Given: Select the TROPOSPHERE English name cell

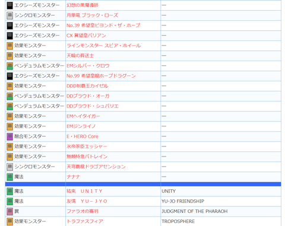Looking at the screenshot, I should [x=178, y=221].
